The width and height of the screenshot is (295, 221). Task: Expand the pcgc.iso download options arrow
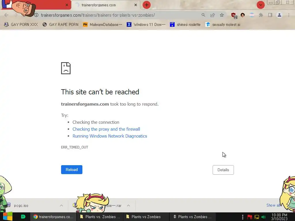(x=61, y=205)
